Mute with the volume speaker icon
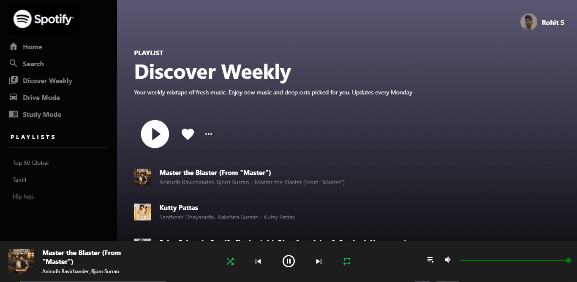Screen dimensions: 577x282 coord(448,260)
